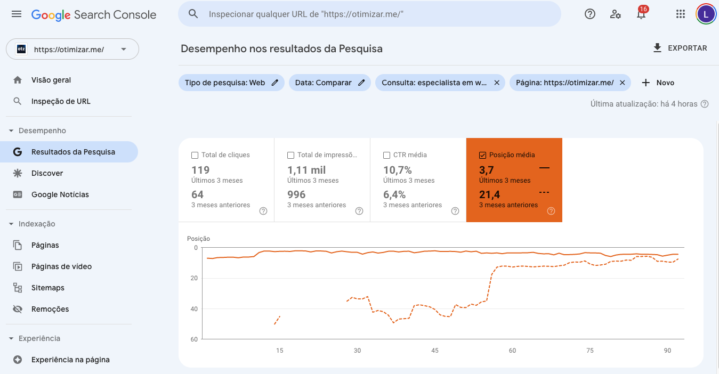
Task: Click the solid line legend for 3,7
Action: 544,168
